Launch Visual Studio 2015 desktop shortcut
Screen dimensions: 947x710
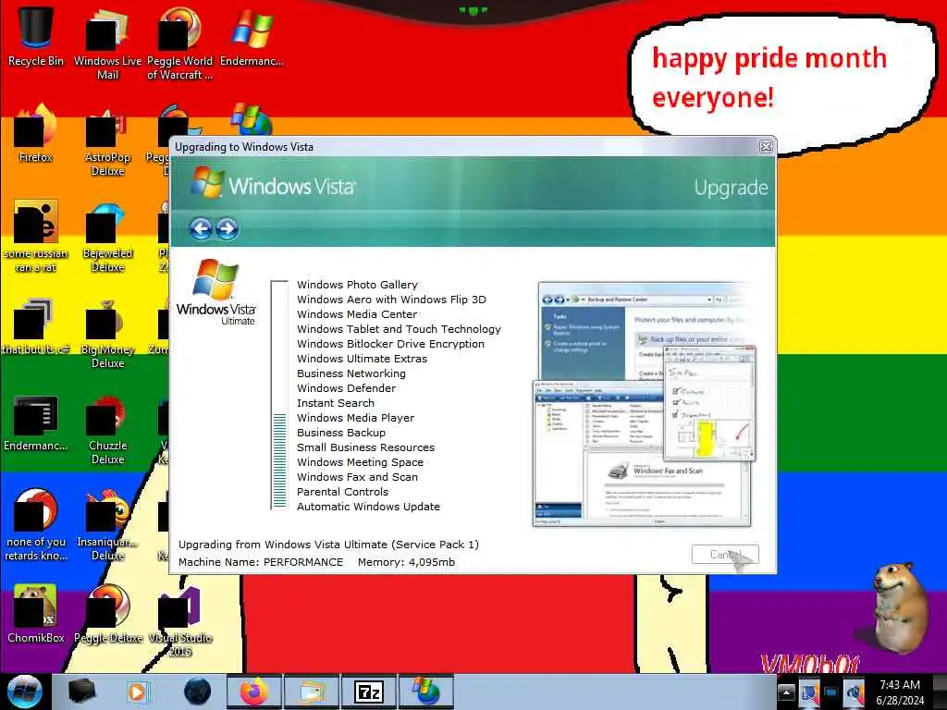coord(179,620)
